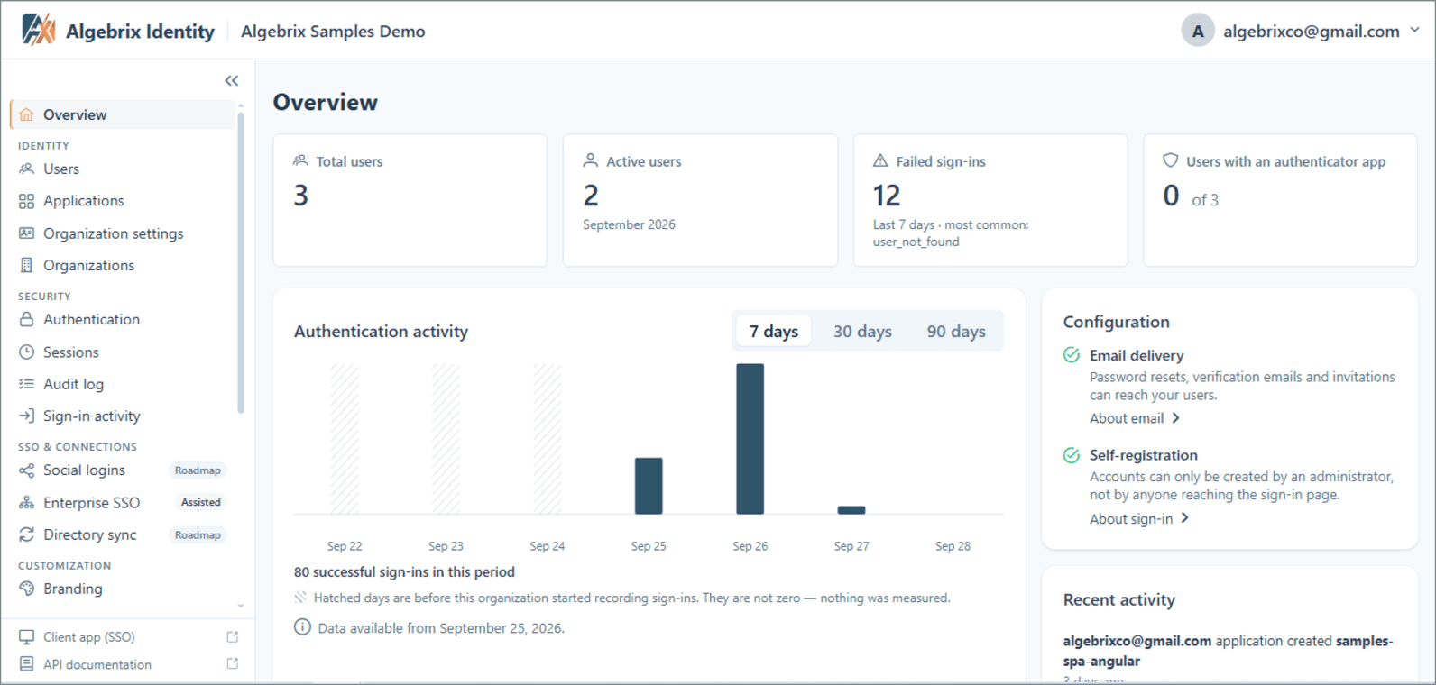Screen dimensions: 1436x685
Task: Click the Sep 25 bar in the chart
Action: click(649, 486)
